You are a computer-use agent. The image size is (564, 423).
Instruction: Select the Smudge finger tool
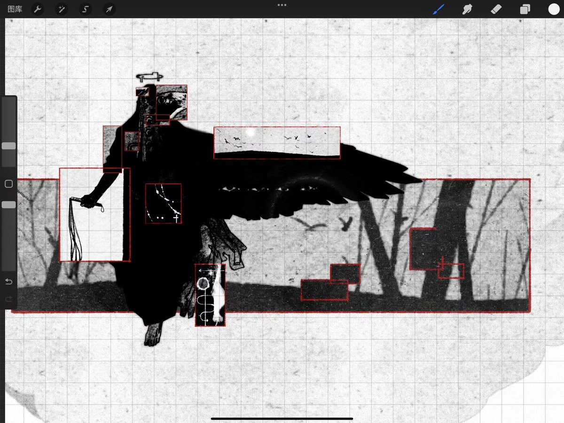[x=467, y=9]
